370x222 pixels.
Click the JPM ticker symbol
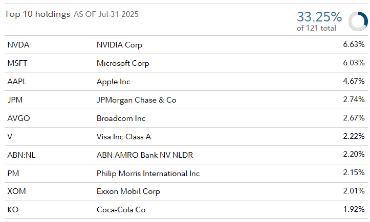coord(15,100)
